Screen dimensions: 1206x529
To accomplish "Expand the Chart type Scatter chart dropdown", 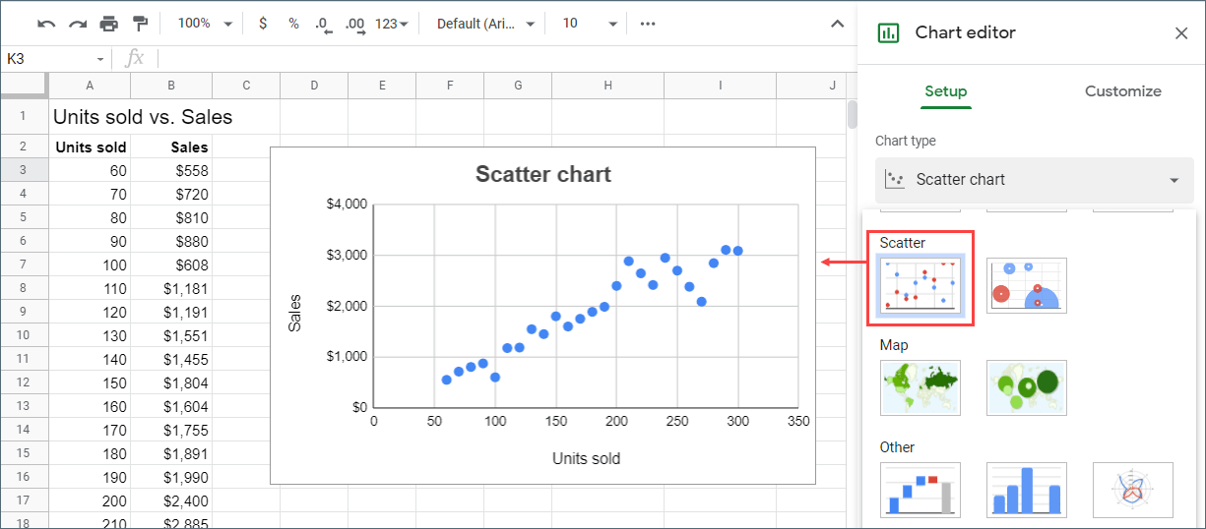I will tap(1035, 180).
